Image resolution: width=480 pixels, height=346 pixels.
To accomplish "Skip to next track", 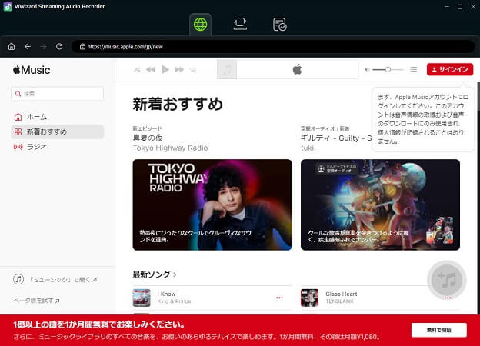I will click(179, 70).
